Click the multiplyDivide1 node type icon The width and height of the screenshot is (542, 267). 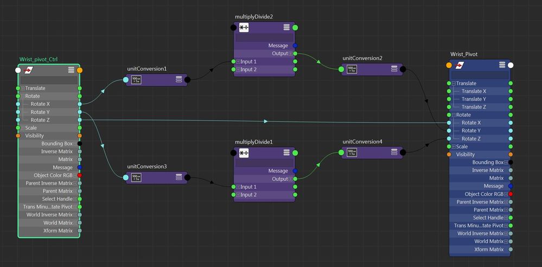click(244, 153)
